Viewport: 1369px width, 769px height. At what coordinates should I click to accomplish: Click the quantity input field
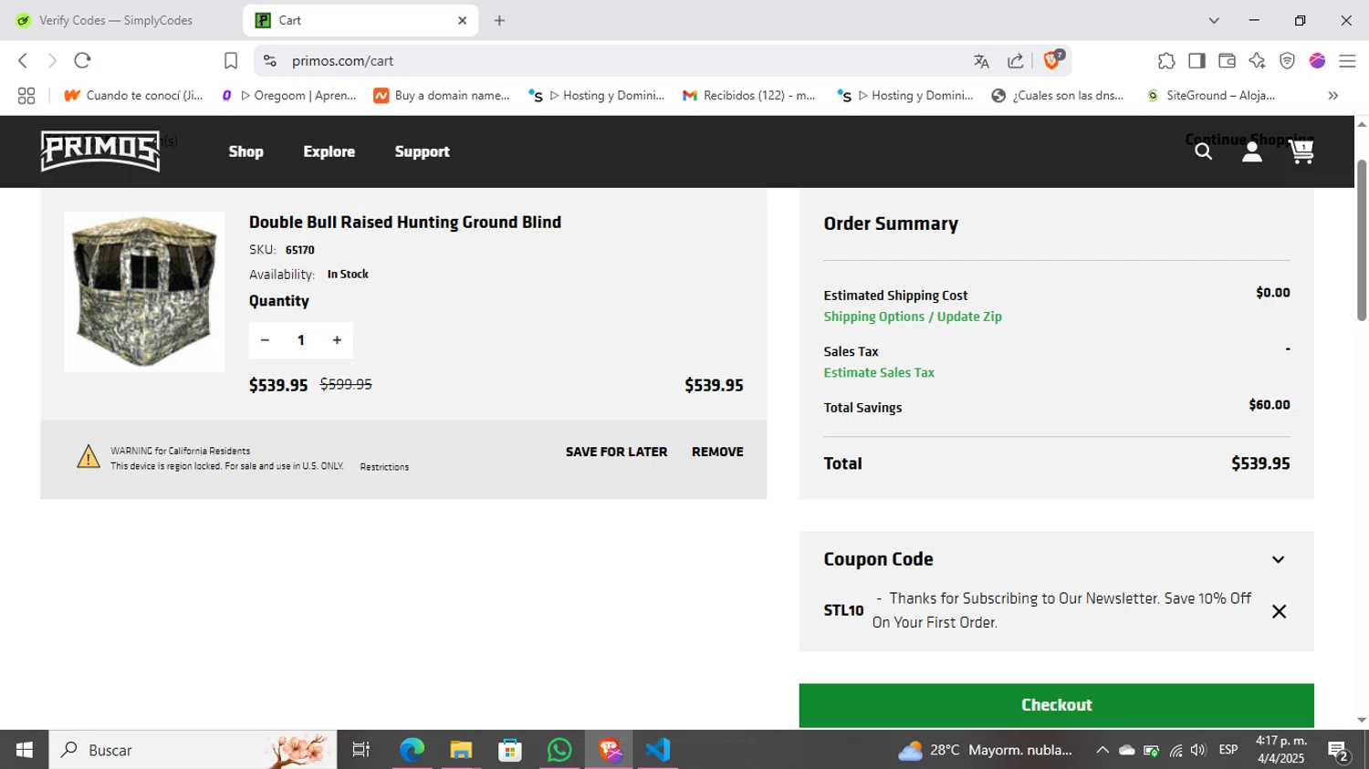pos(300,340)
